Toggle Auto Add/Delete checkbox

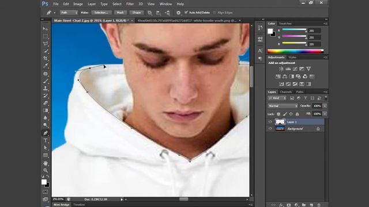(x=186, y=13)
